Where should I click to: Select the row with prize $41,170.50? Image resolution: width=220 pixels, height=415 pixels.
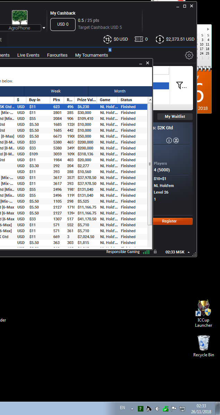(x=73, y=219)
